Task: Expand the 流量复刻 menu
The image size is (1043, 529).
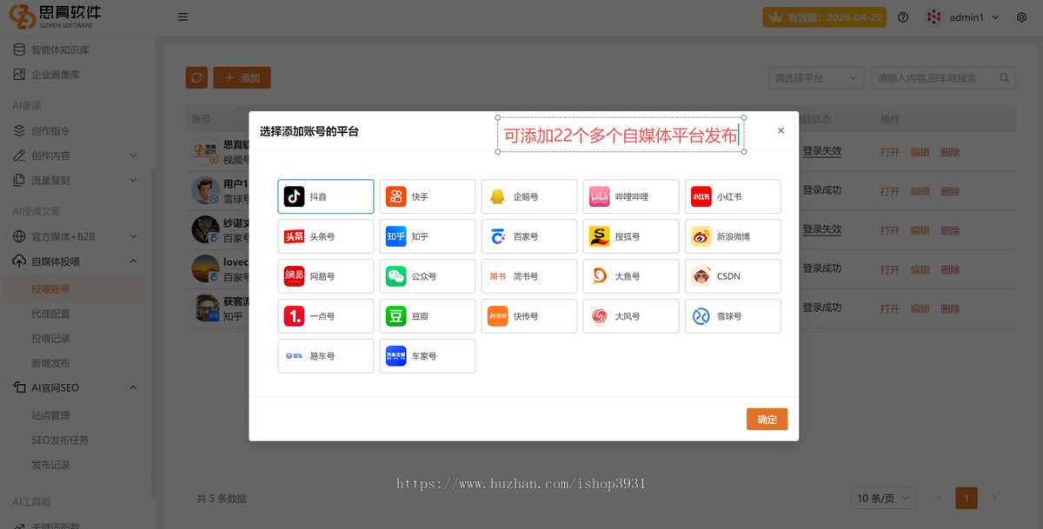Action: [x=76, y=180]
